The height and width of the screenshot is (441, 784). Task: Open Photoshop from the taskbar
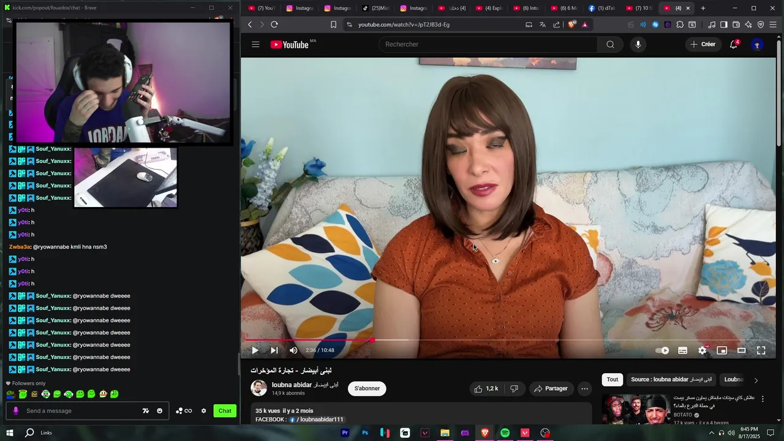tap(365, 433)
